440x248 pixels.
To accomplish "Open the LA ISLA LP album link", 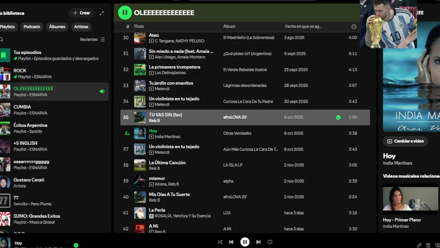I will pyautogui.click(x=233, y=165).
